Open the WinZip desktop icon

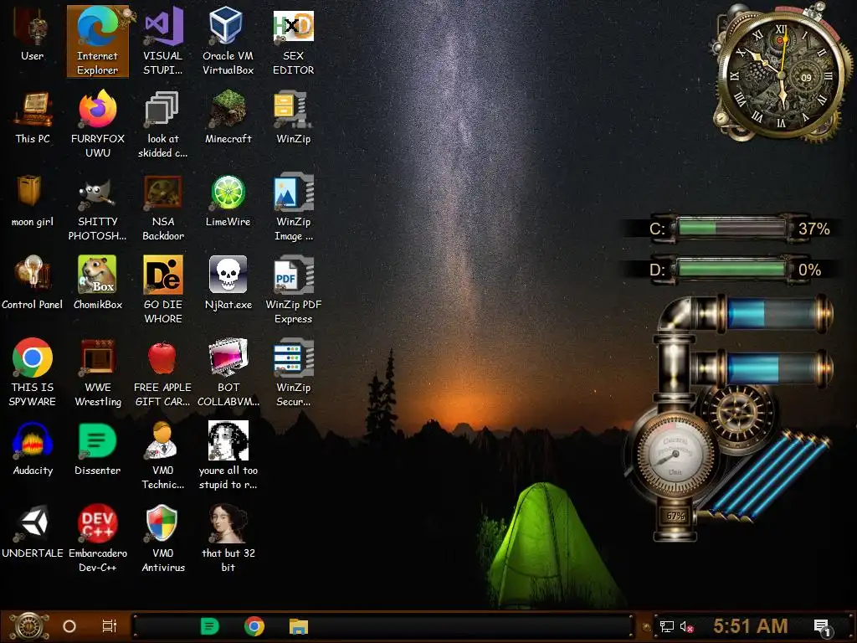(x=294, y=118)
